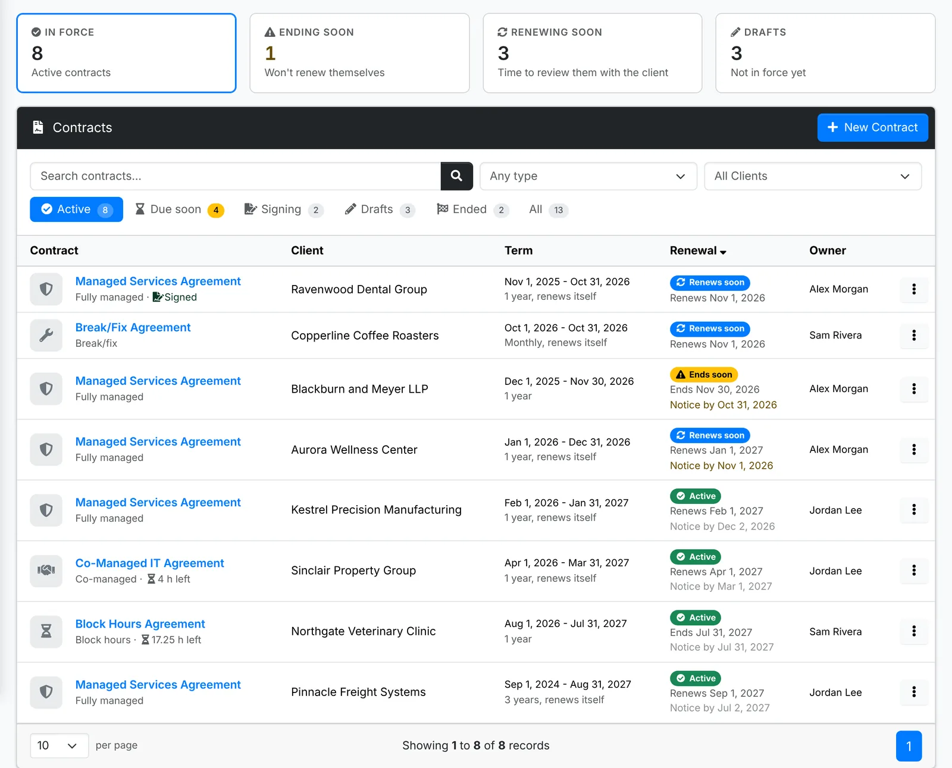Open kebab menu for Ravenwood Dental Group
Viewport: 952px width, 768px height.
point(914,289)
